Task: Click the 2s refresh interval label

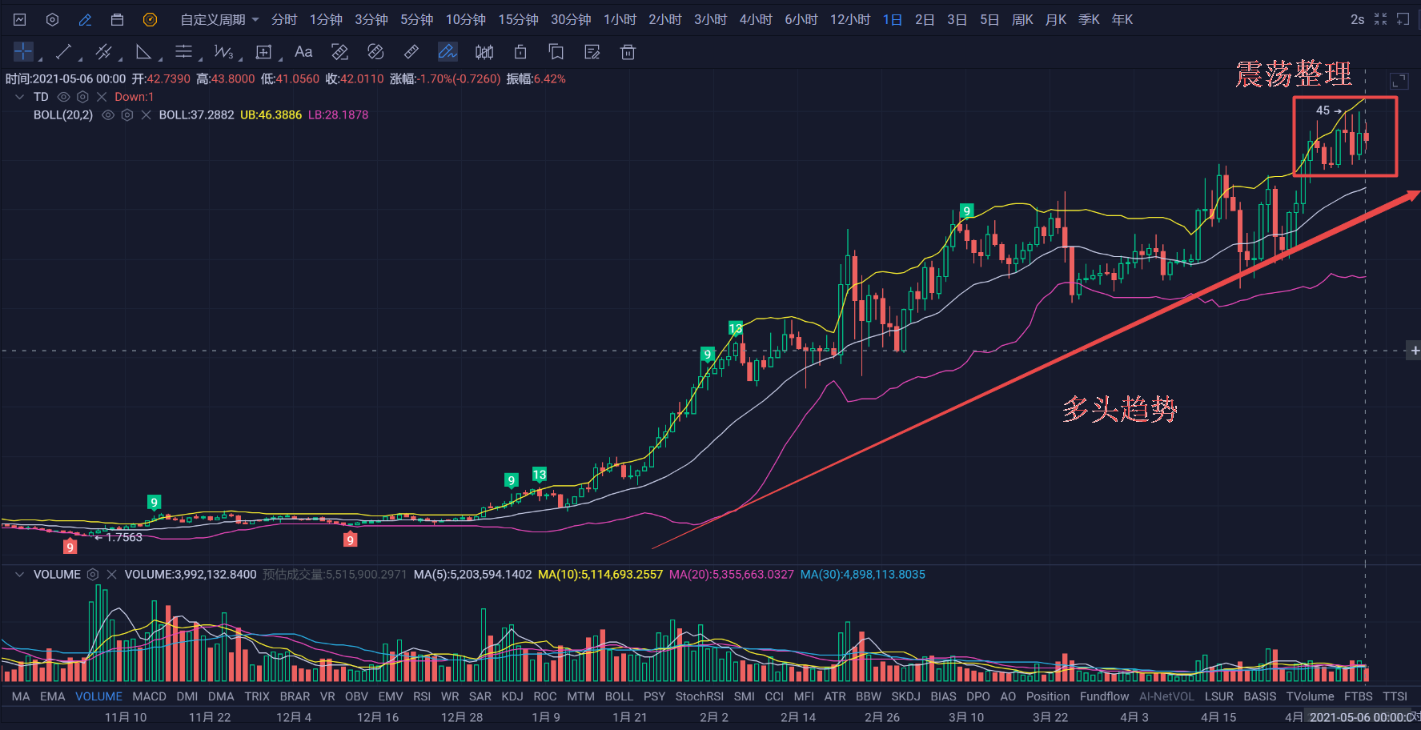Action: (1357, 19)
